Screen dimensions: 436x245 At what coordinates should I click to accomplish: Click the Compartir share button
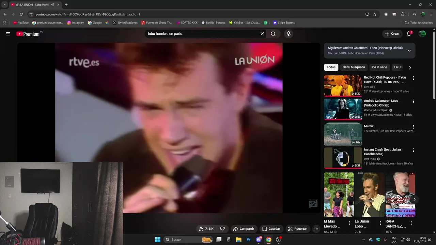[244, 229]
